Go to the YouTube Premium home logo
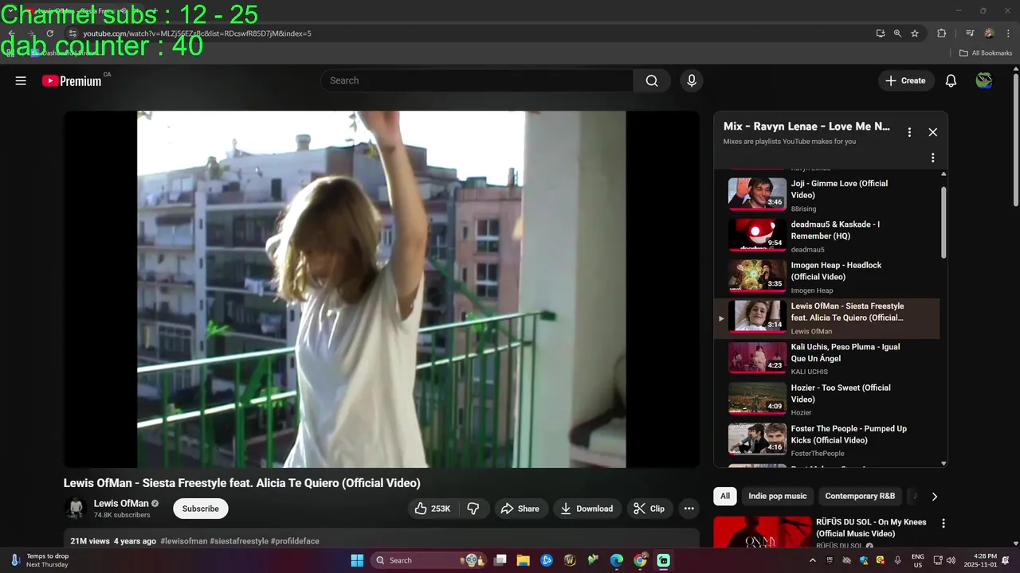This screenshot has width=1020, height=573. tap(72, 80)
